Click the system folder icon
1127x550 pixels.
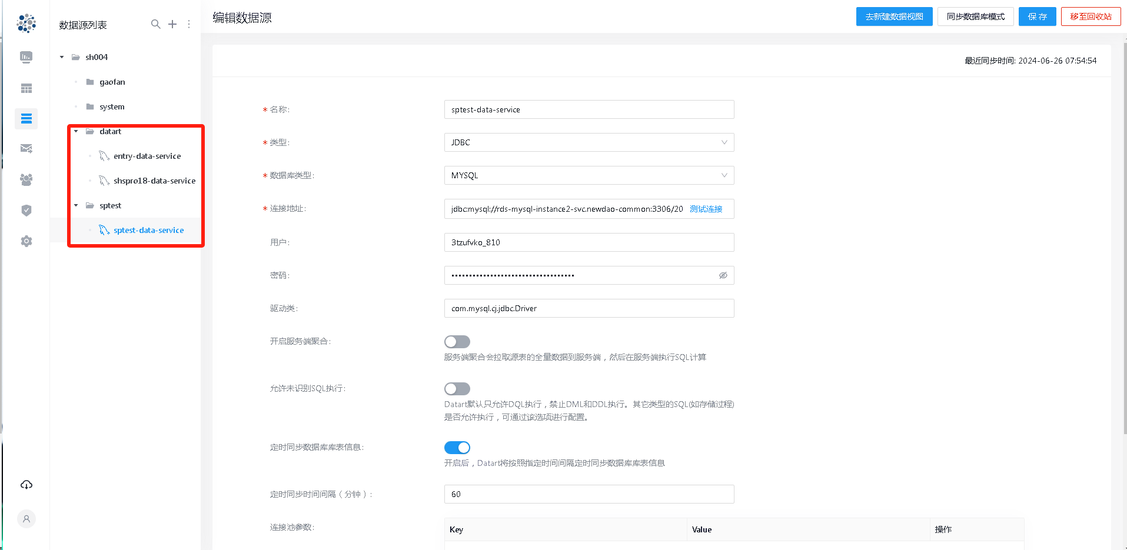pyautogui.click(x=90, y=106)
